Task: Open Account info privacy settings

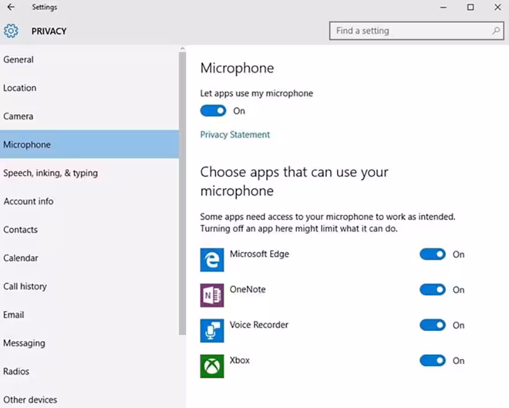Action: (x=89, y=201)
